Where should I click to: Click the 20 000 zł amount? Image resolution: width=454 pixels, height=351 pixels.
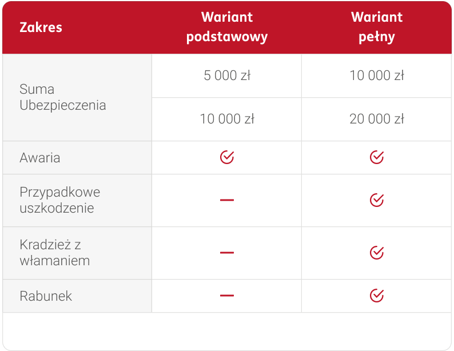point(376,119)
